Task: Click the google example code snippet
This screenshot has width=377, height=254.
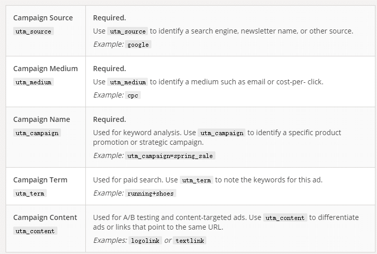Action: [x=138, y=44]
